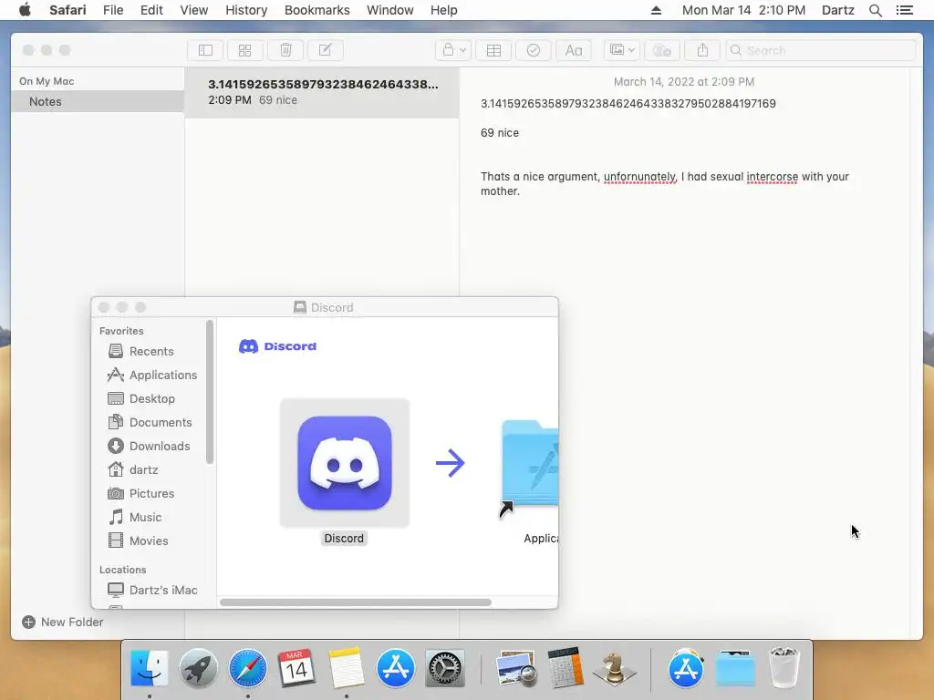Open the media photos dropdown
Screen dimensions: 934x700
pyautogui.click(x=622, y=51)
